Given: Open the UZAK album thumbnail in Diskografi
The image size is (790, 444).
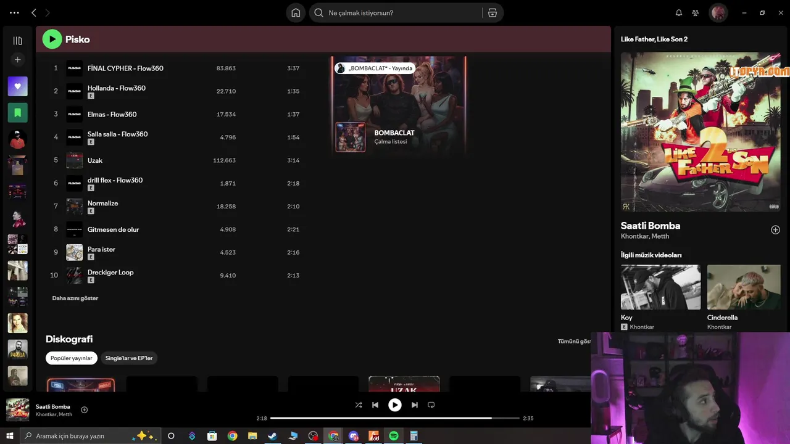Looking at the screenshot, I should click(404, 384).
